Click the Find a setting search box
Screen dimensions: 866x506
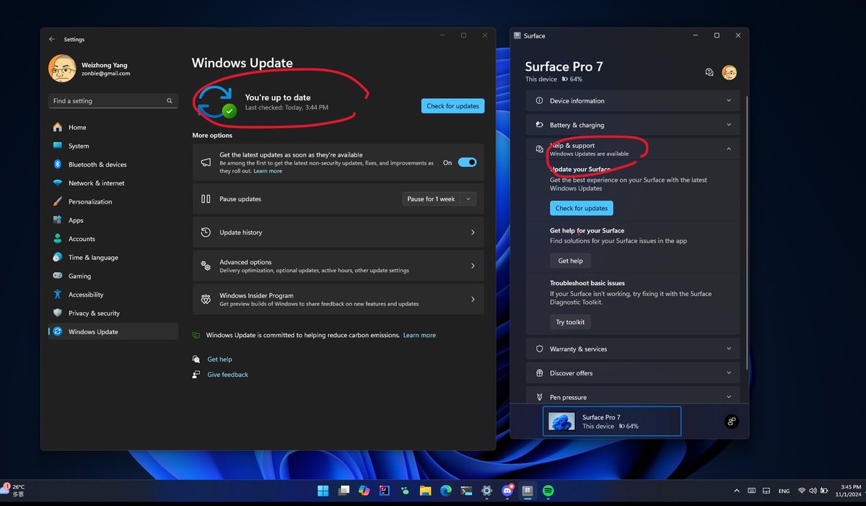[x=113, y=101]
